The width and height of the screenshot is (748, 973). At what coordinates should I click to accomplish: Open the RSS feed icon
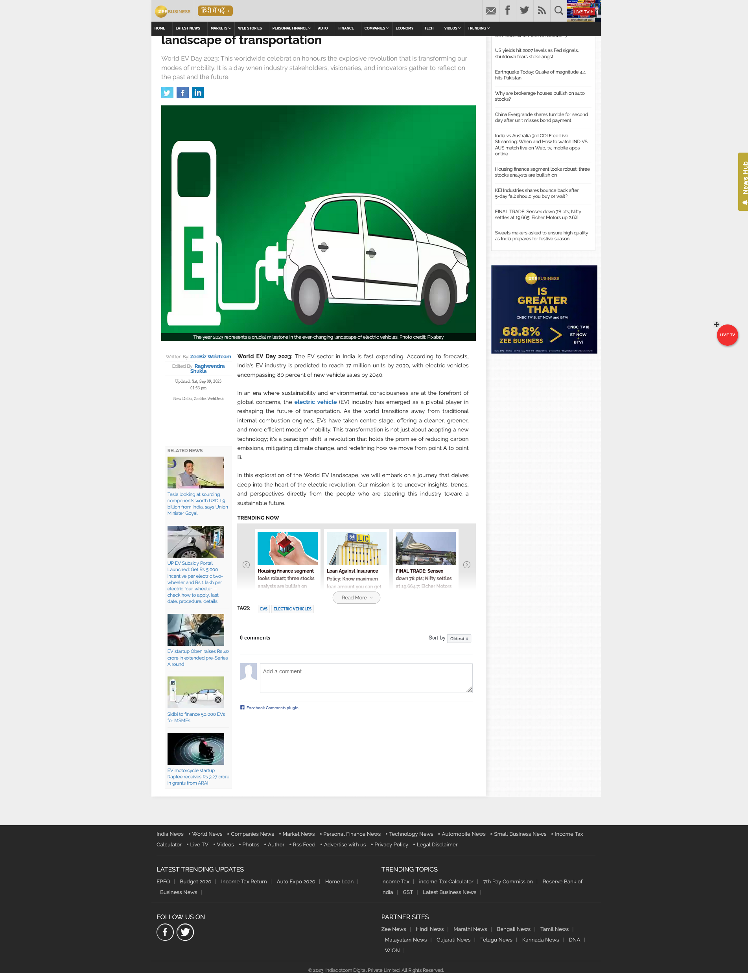point(542,11)
